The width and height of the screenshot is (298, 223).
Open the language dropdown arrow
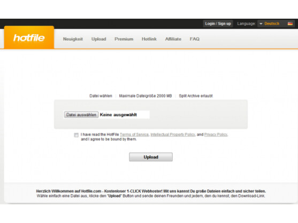[x=261, y=23]
